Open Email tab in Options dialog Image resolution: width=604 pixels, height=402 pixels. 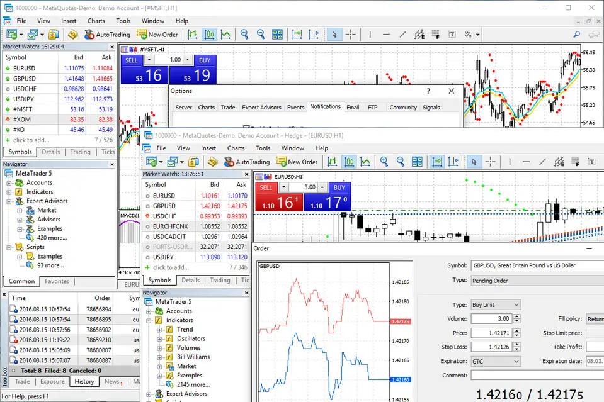(x=353, y=108)
